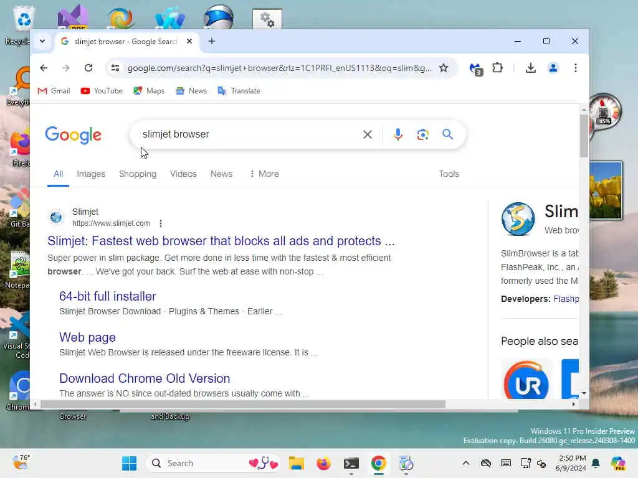
Task: Start voice search with microphone icon
Action: point(398,134)
